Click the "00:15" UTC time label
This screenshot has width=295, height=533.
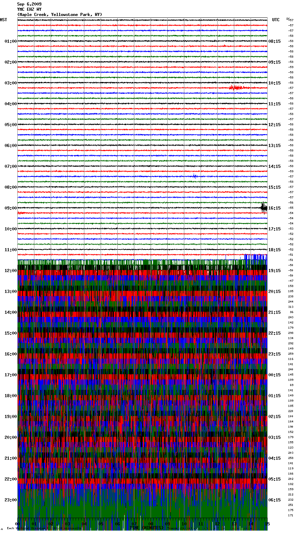(275, 375)
